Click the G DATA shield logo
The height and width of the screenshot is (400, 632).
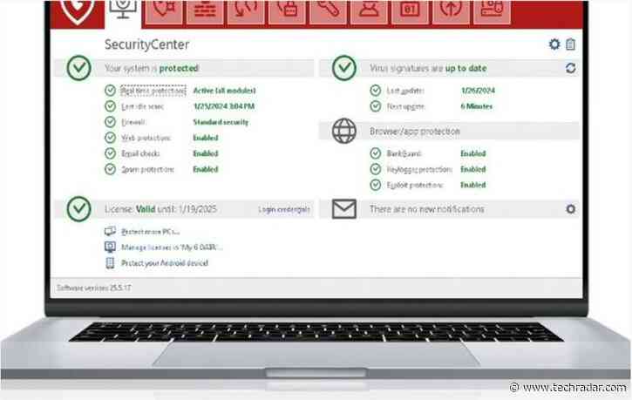[x=78, y=12]
